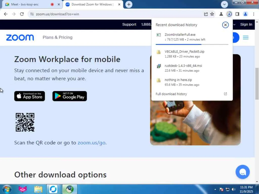
Task: Open the Zoom chat support bubble
Action: (x=243, y=172)
